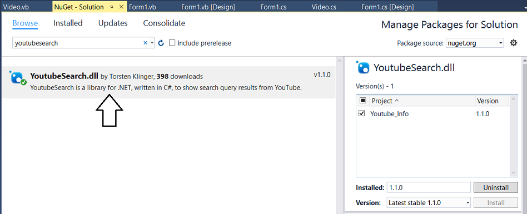Toggle Include prerelease checkbox
This screenshot has height=214, width=527.
pyautogui.click(x=172, y=43)
